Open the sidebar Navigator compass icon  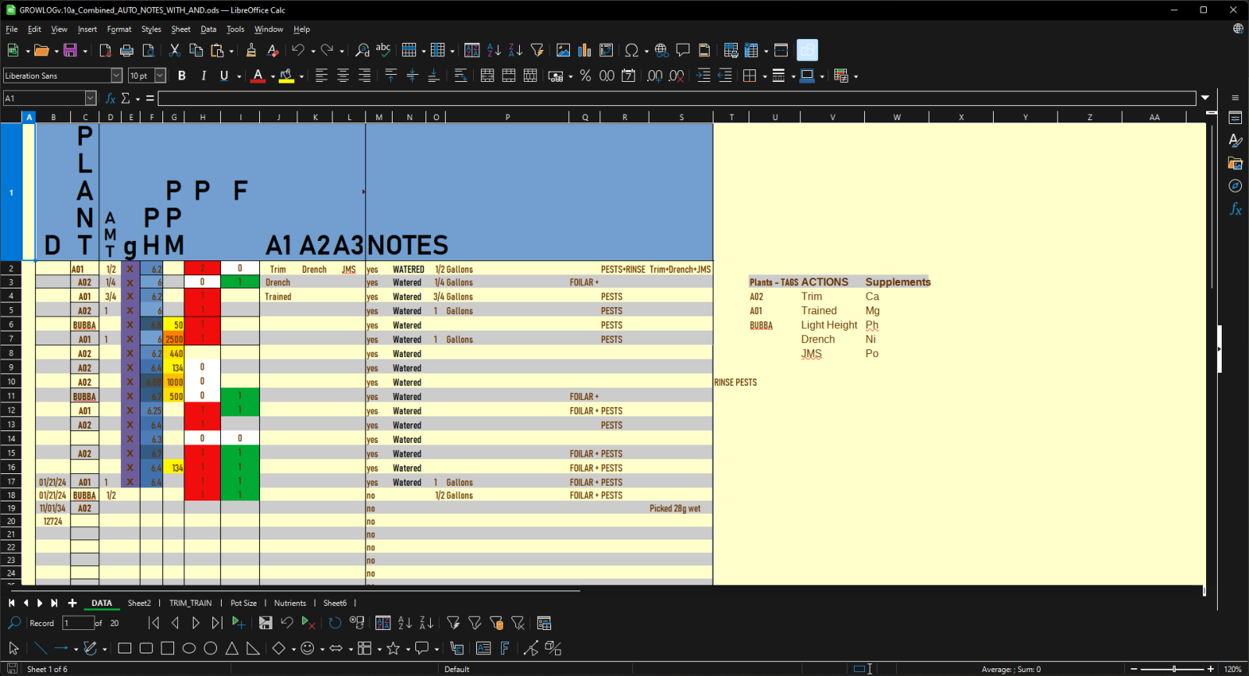1235,186
